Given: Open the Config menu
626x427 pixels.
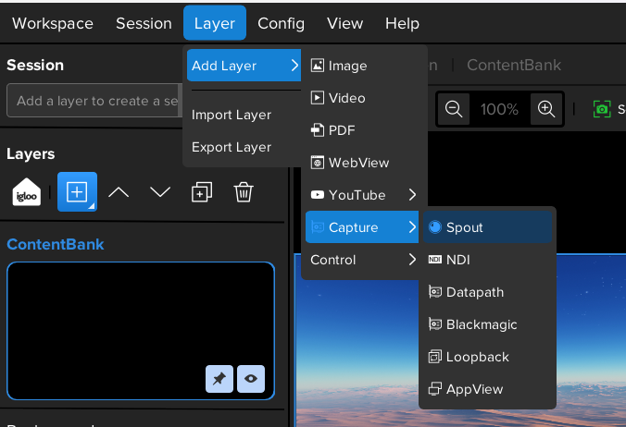Looking at the screenshot, I should (281, 23).
